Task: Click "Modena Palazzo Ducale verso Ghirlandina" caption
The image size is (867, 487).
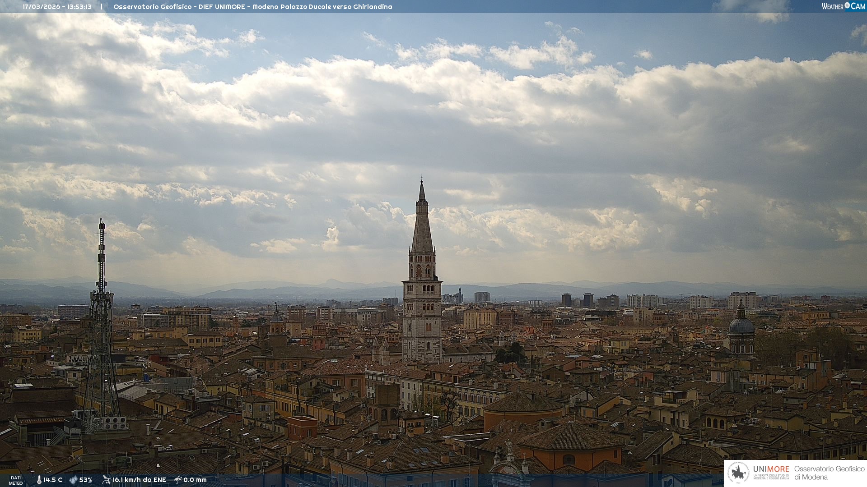Action: [322, 7]
